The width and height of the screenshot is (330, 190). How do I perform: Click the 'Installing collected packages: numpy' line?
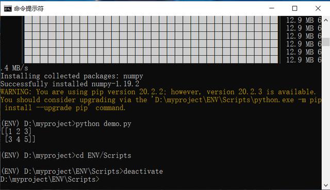pyautogui.click(x=72, y=76)
